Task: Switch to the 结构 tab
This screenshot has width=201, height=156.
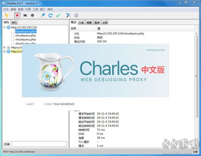Action: point(6,22)
